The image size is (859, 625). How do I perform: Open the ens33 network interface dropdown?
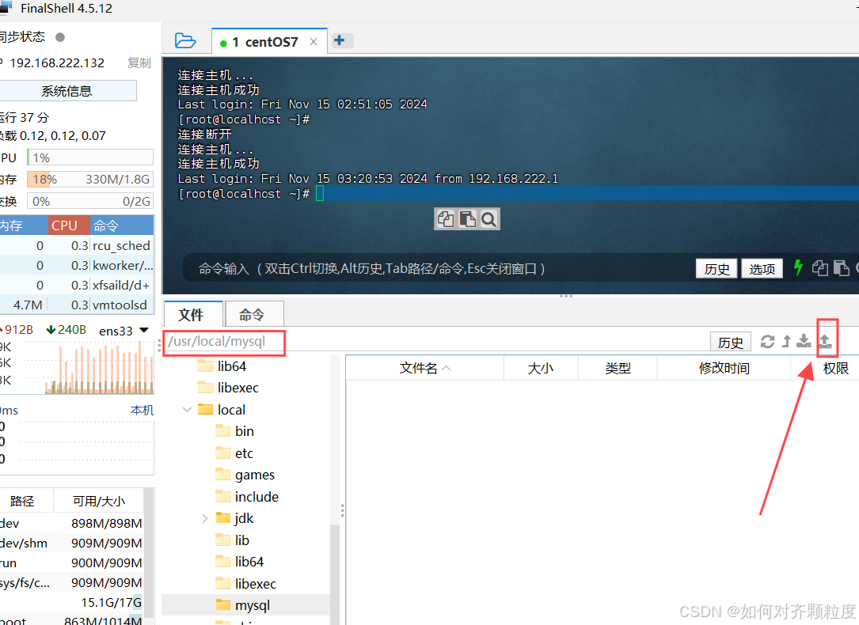coord(124,331)
